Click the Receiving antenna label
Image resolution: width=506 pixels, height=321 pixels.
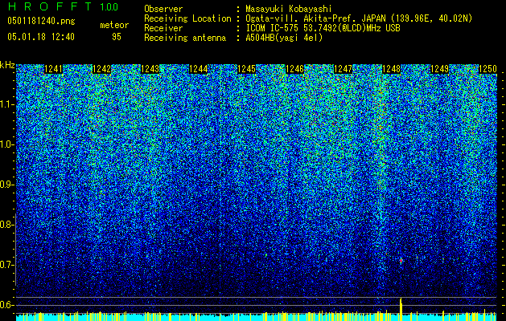[185, 38]
